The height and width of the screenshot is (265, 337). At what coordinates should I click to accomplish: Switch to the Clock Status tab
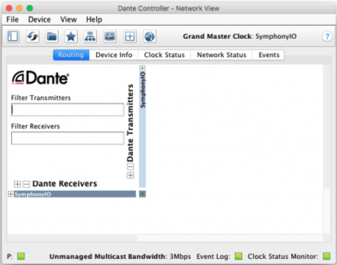click(164, 55)
